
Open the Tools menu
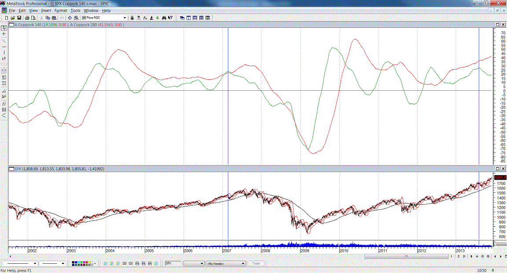[76, 10]
